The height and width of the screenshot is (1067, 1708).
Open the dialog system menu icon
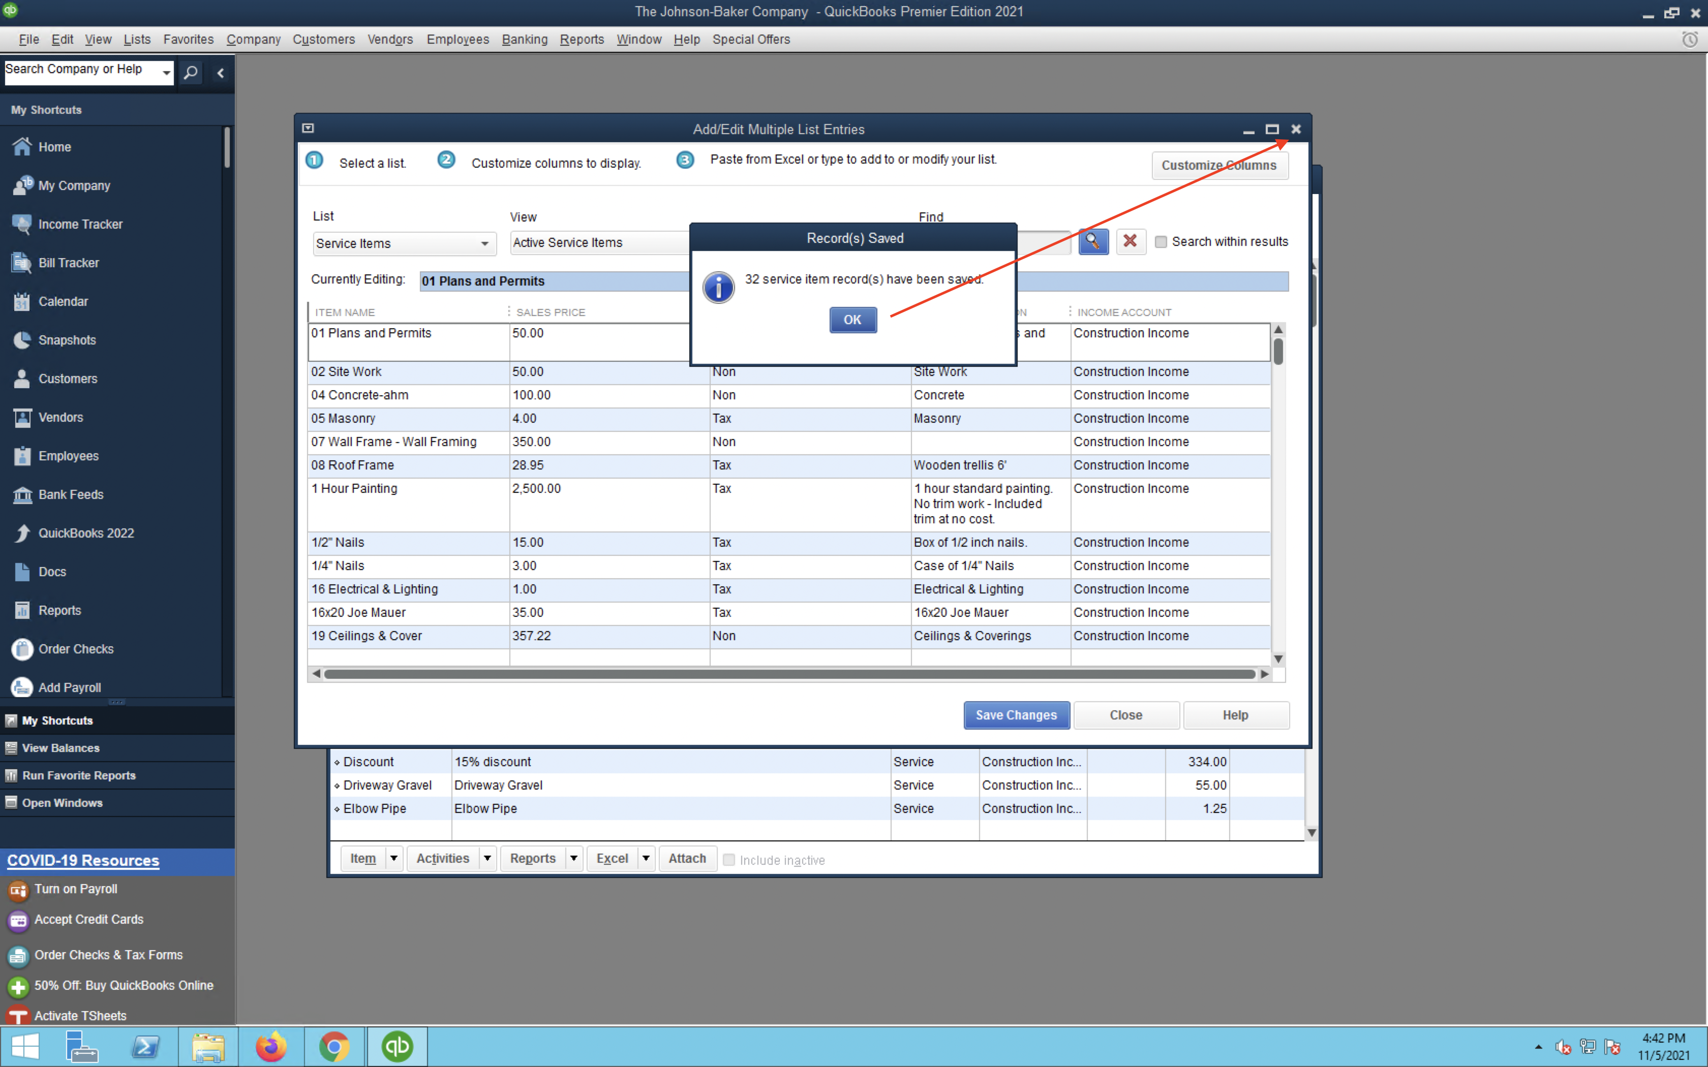click(x=308, y=129)
